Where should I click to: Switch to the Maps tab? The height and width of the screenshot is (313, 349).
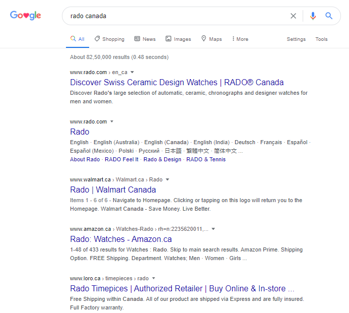pos(212,39)
